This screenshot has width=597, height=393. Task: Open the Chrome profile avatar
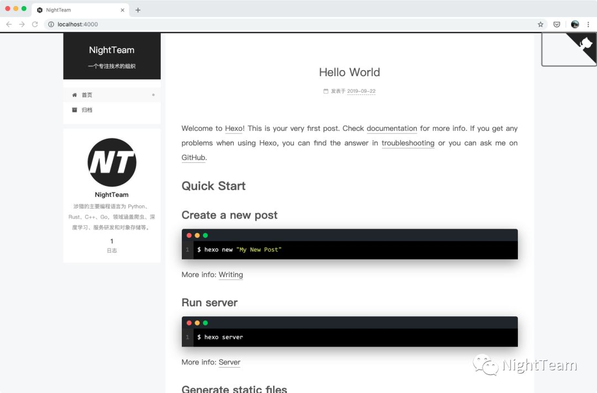575,24
